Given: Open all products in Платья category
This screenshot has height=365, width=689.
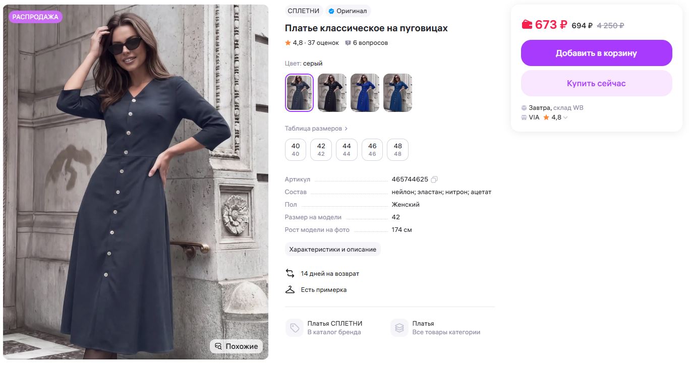Looking at the screenshot, I should click(x=446, y=328).
